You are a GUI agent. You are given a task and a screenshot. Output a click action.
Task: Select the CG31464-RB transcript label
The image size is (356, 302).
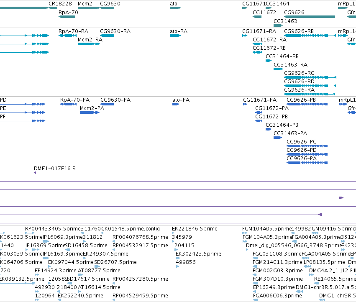click(282, 56)
